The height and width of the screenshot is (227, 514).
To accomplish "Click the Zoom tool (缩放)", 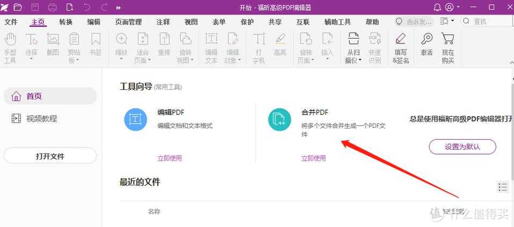I will pyautogui.click(x=121, y=47).
